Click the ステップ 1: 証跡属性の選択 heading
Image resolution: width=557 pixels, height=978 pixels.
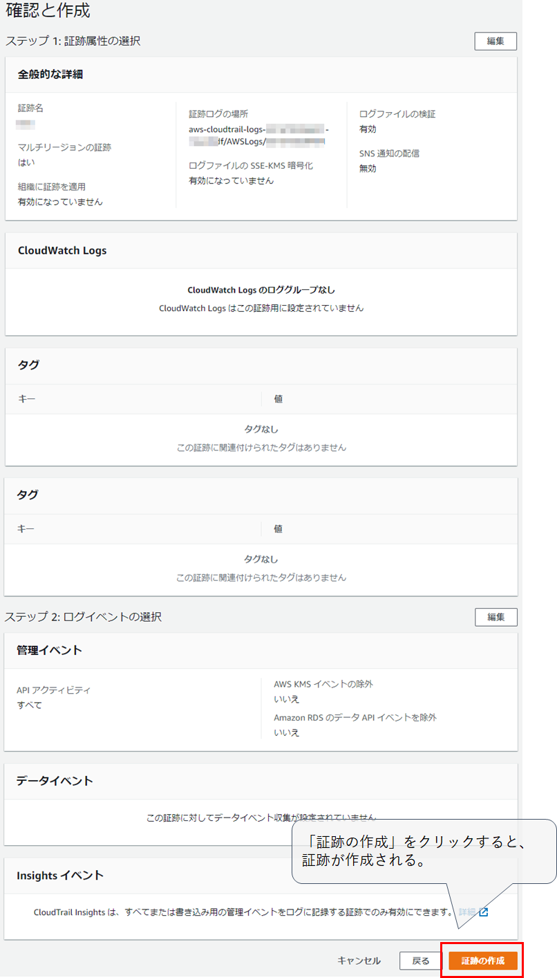pyautogui.click(x=73, y=41)
